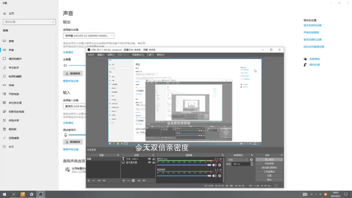Viewport: 352px width, 198px height.
Task: Undock the Sources panel via header icon
Action: [x=153, y=155]
